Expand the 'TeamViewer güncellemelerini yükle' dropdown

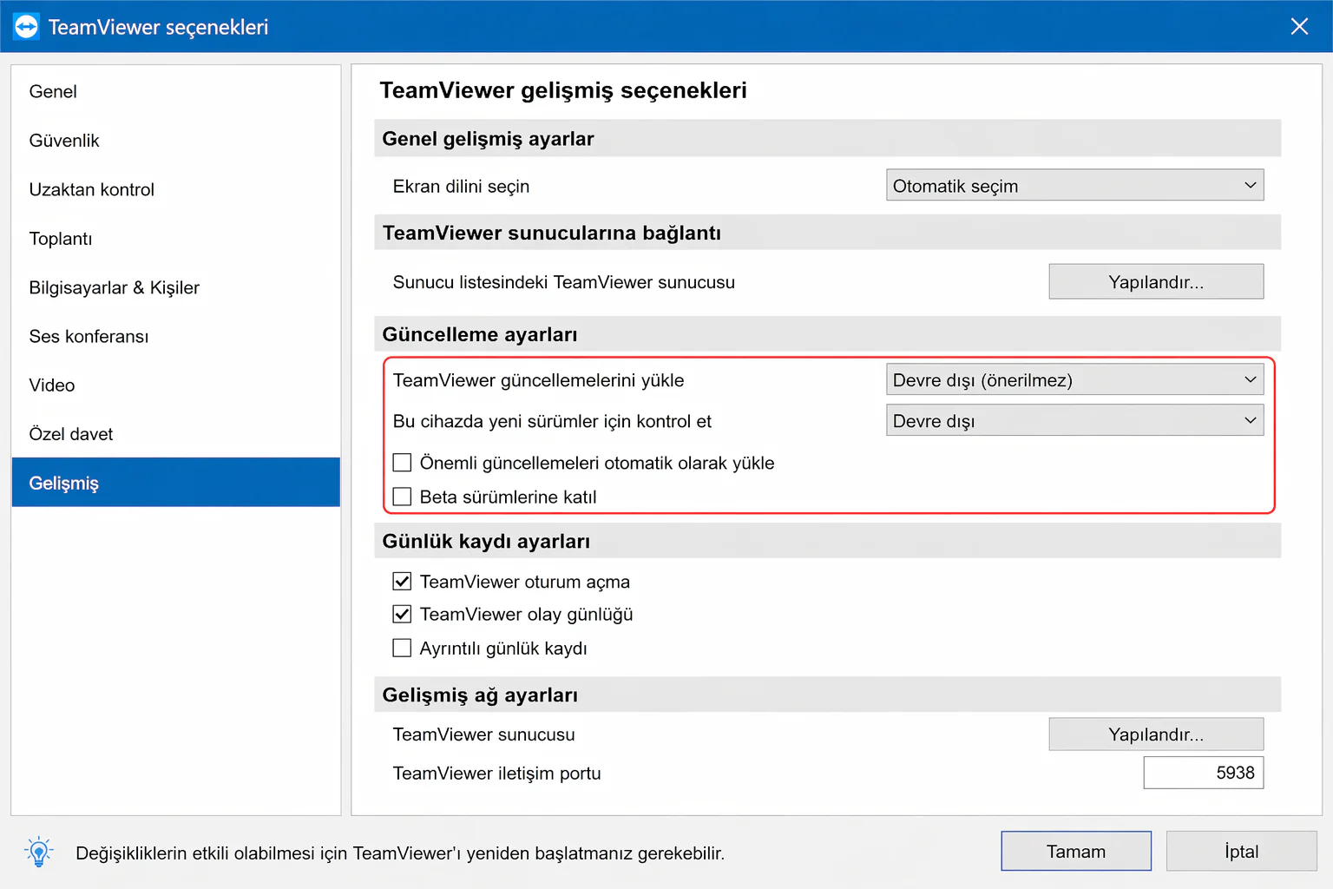pyautogui.click(x=1074, y=380)
